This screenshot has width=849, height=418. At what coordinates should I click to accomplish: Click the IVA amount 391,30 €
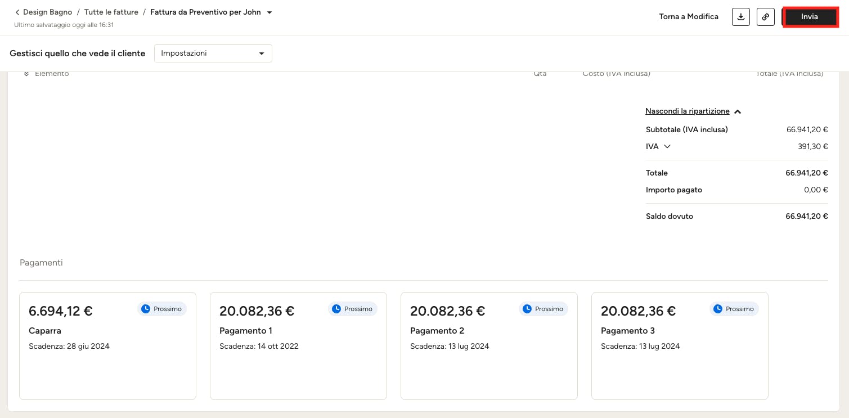[x=814, y=147]
